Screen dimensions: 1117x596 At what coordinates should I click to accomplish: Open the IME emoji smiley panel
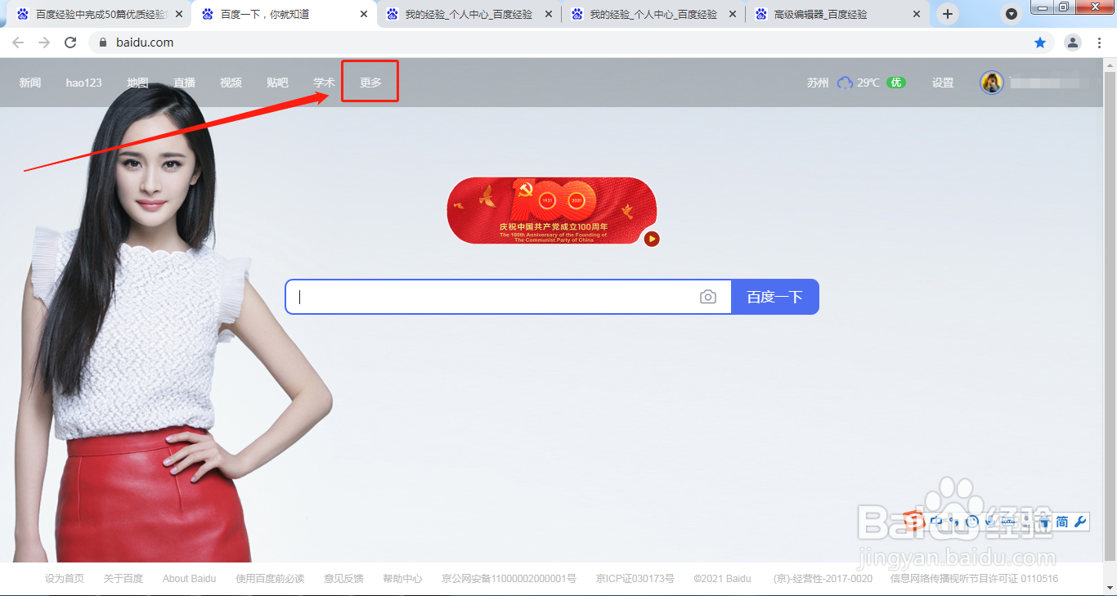tap(972, 522)
